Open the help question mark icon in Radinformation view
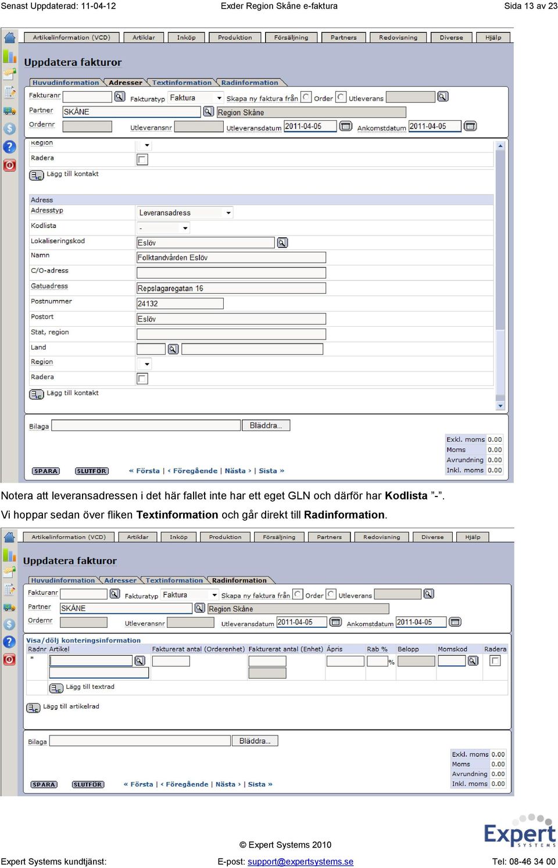The image size is (558, 868). pyautogui.click(x=10, y=642)
